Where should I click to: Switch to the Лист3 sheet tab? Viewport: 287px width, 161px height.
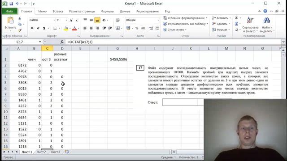tap(56, 152)
